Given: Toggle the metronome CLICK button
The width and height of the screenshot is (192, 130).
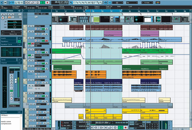Looking at the screenshot, I should tap(132, 122).
